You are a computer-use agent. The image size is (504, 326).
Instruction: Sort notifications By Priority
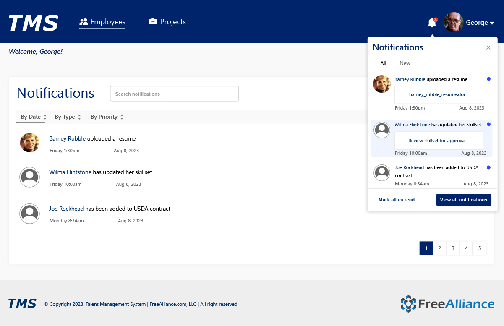107,117
